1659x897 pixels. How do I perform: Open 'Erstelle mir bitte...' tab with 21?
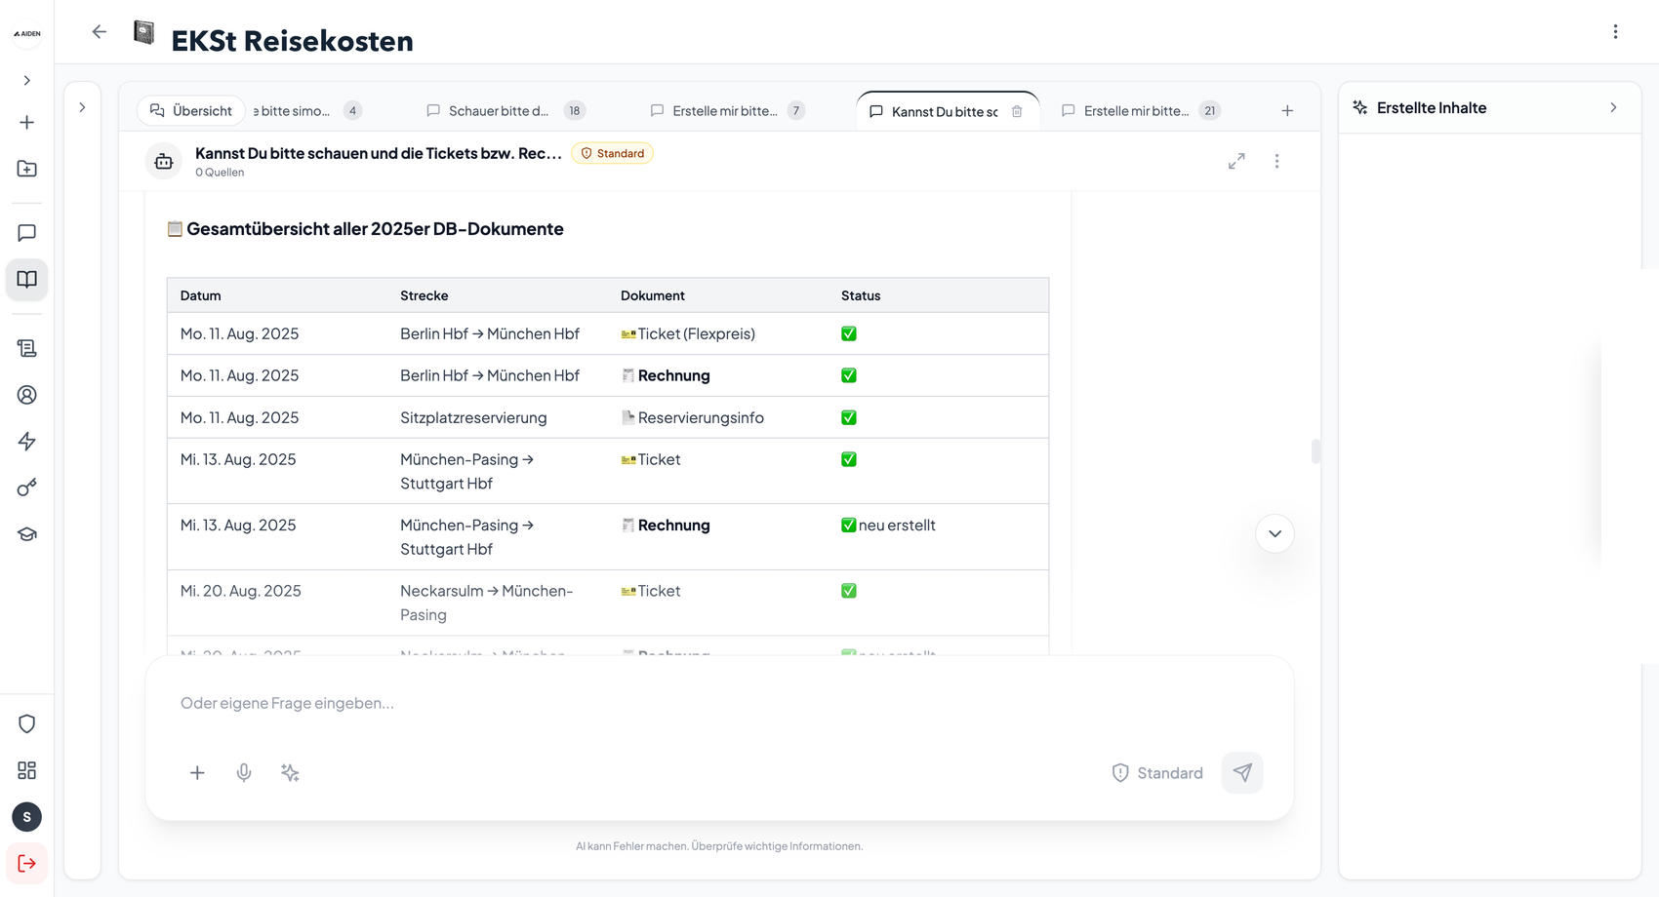coord(1141,110)
